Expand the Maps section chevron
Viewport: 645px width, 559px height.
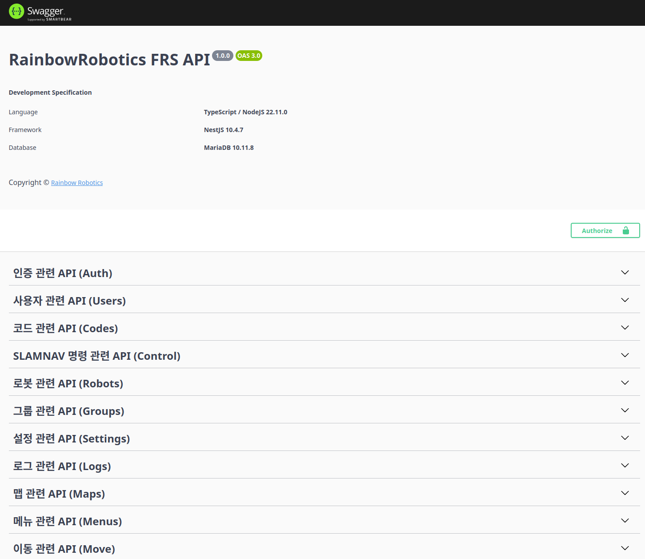pos(625,493)
